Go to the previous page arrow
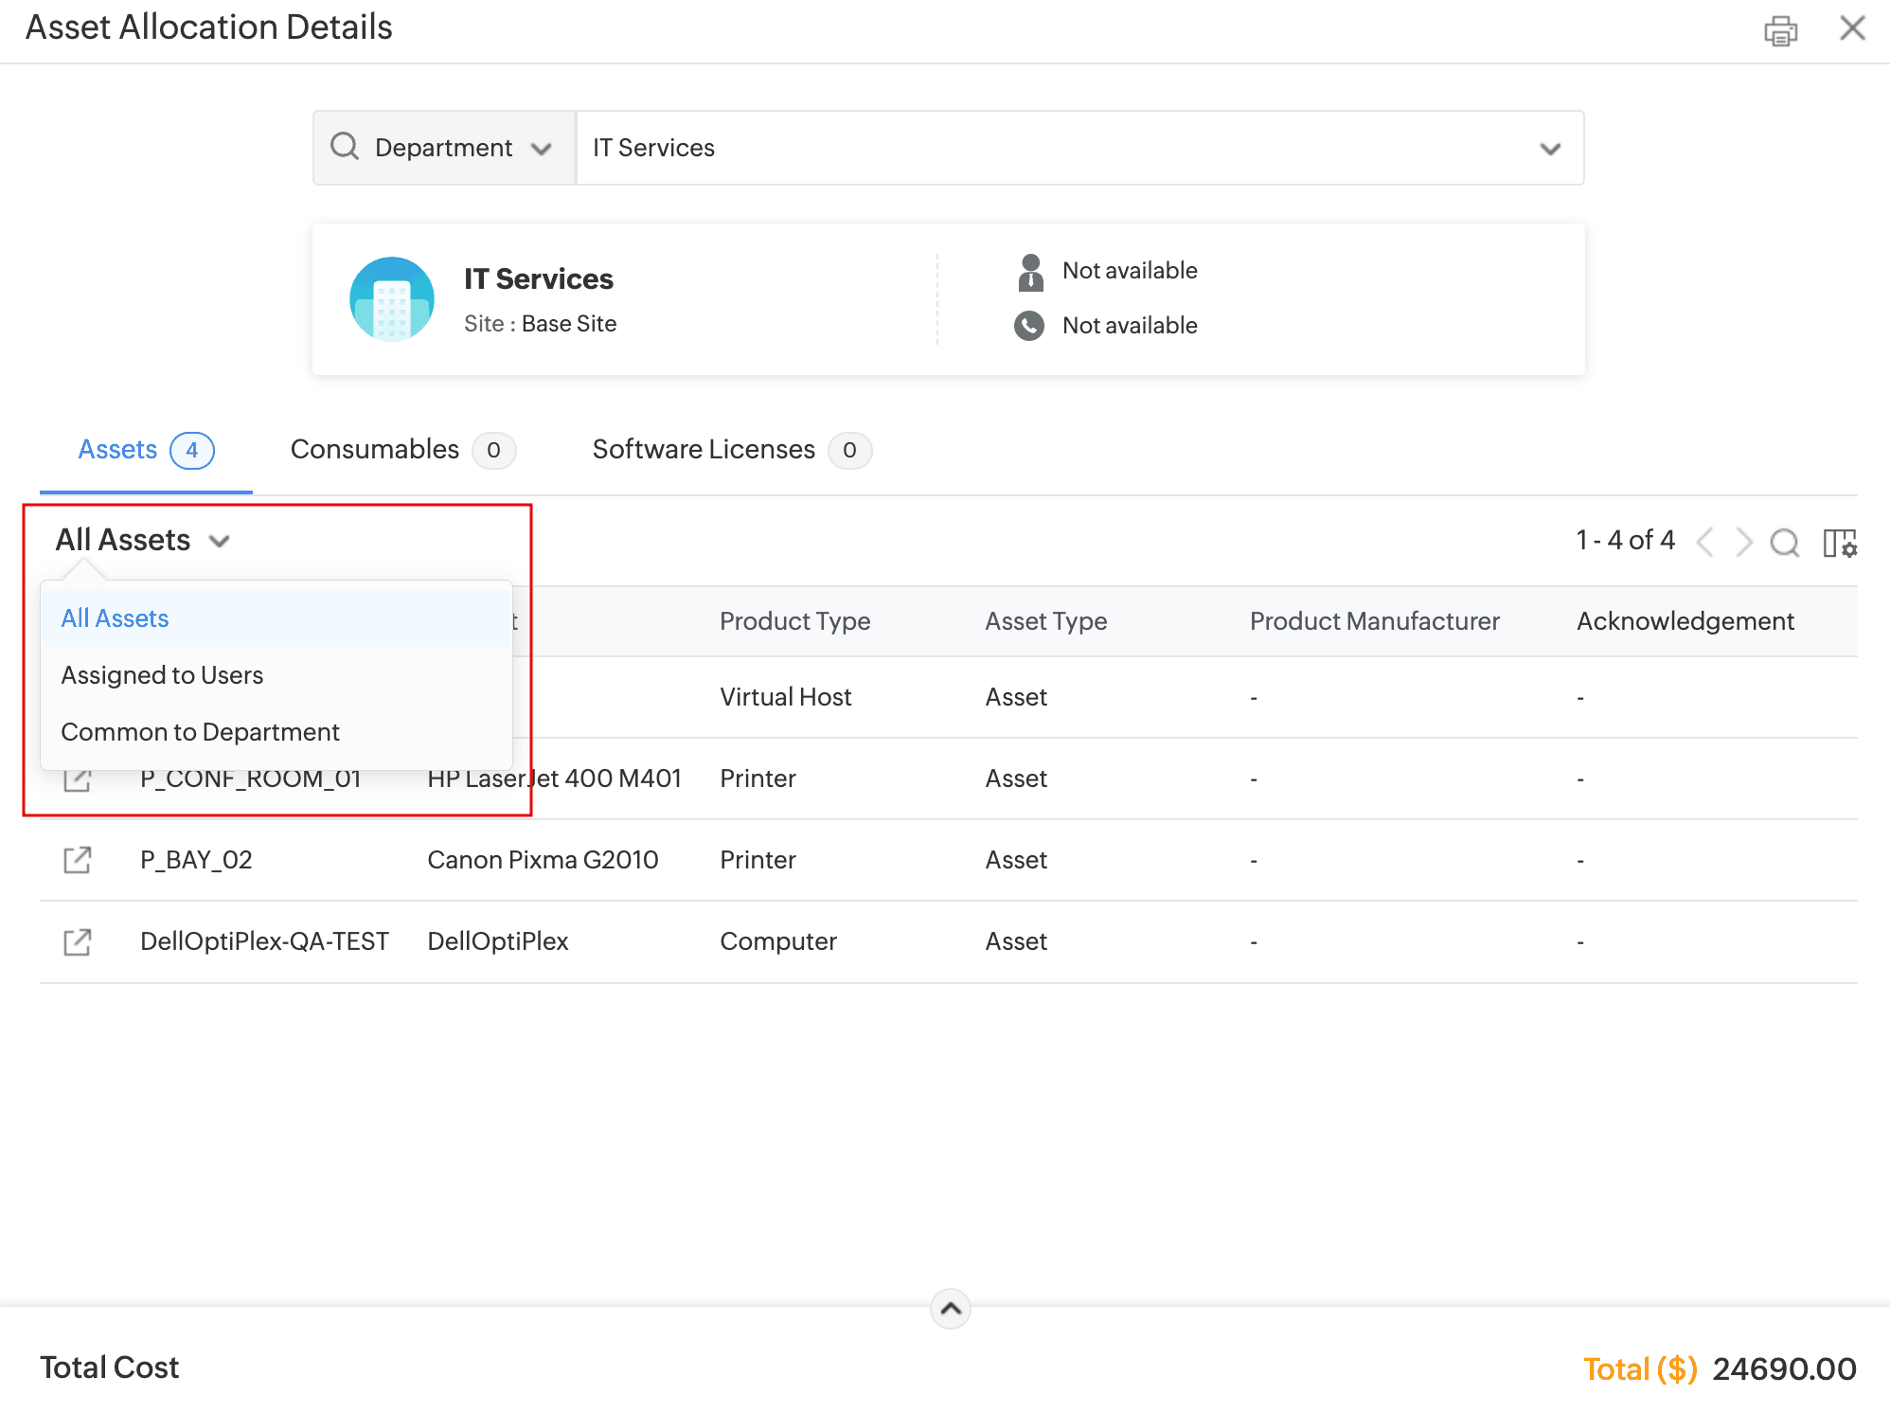The image size is (1890, 1413). pos(1705,543)
